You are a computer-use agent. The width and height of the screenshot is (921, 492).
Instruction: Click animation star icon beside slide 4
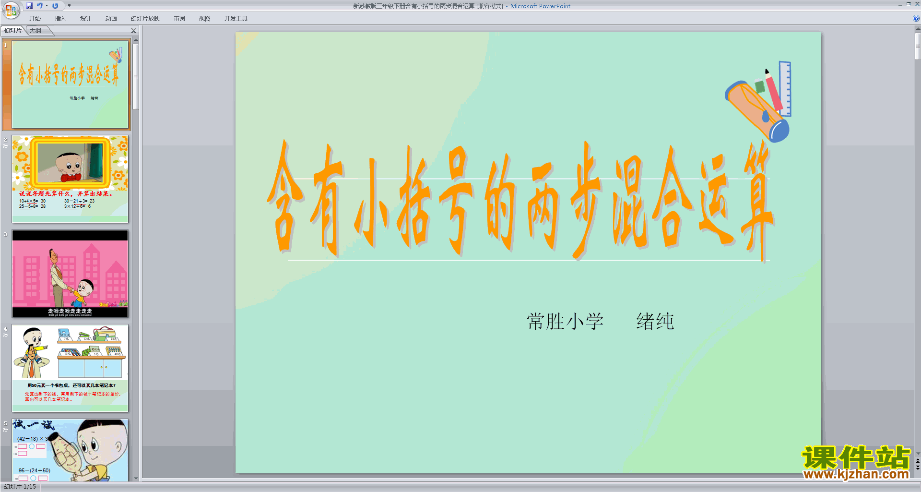pyautogui.click(x=5, y=335)
